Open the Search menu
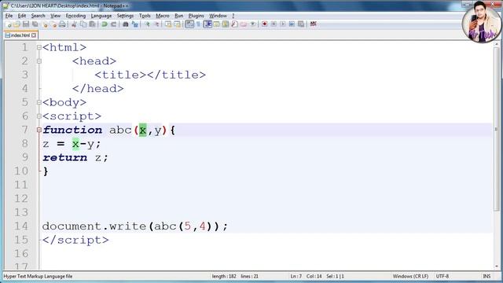Screen dimensions: 503x283 tap(38, 16)
